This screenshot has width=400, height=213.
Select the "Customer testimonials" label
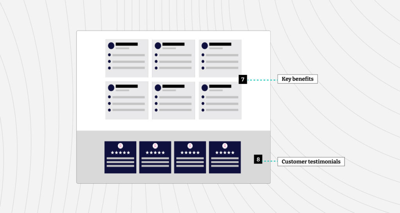(x=311, y=162)
